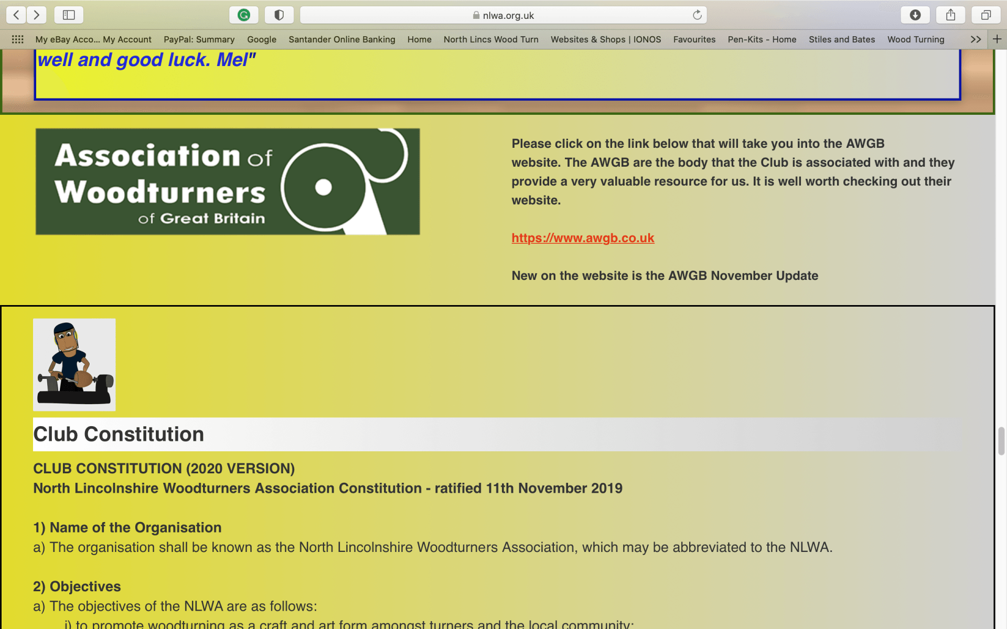
Task: Reload the page with refresh icon
Action: pyautogui.click(x=697, y=15)
